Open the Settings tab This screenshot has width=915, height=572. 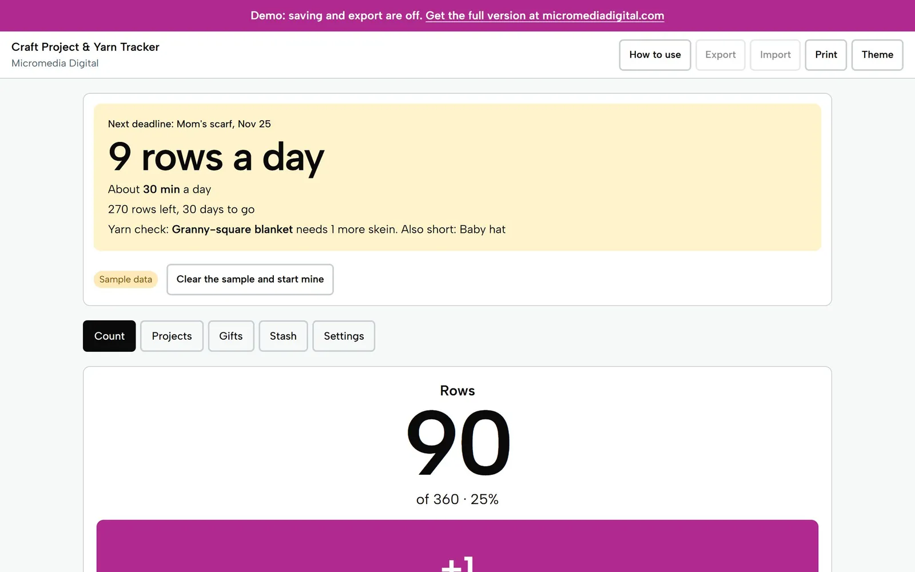point(344,336)
